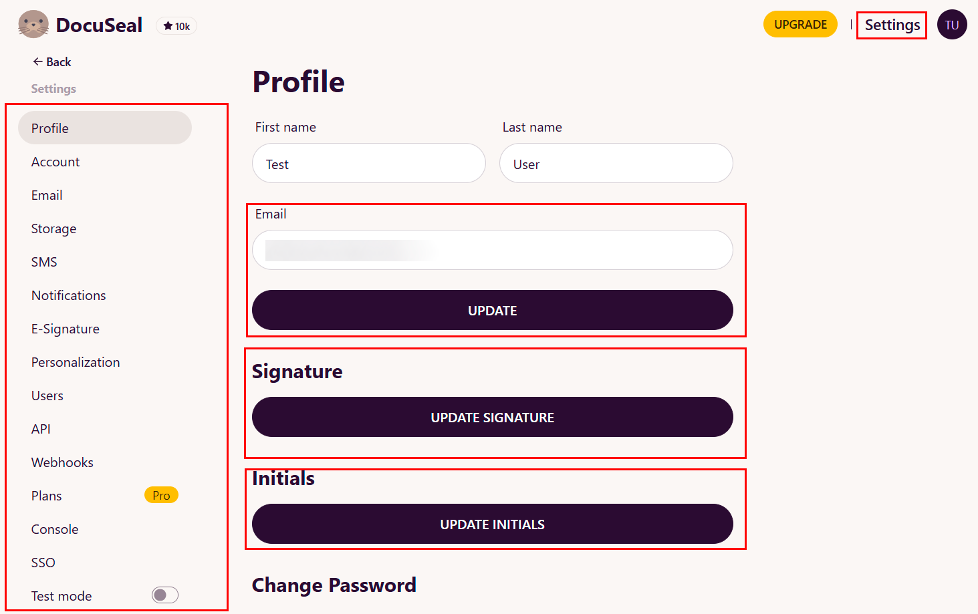
Task: Navigate to Email settings
Action: pyautogui.click(x=47, y=194)
